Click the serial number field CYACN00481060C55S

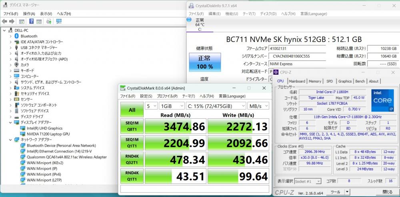297,56
